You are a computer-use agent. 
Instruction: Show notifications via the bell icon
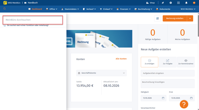click(x=186, y=3)
